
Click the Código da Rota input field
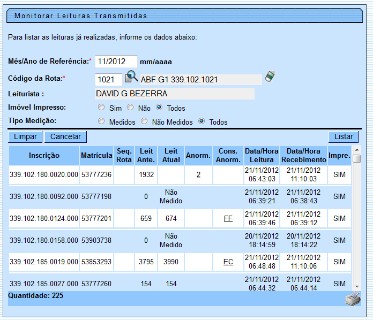(108, 80)
